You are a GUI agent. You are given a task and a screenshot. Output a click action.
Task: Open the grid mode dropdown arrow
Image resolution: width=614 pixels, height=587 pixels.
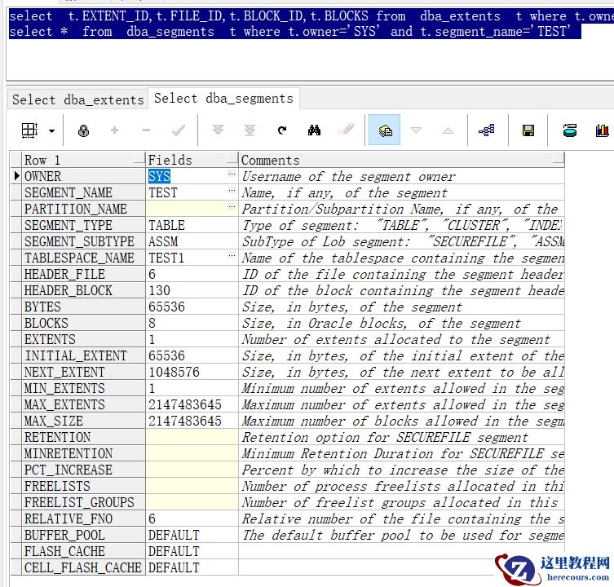pos(51,130)
